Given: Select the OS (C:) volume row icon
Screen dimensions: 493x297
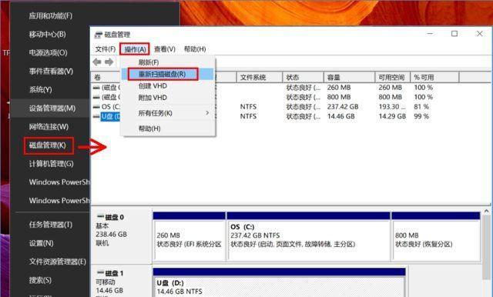Looking at the screenshot, I should point(96,107).
